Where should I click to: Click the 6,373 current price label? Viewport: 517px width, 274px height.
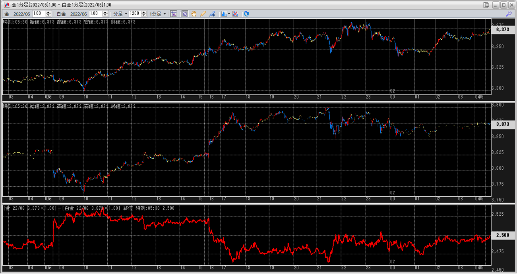click(x=503, y=29)
